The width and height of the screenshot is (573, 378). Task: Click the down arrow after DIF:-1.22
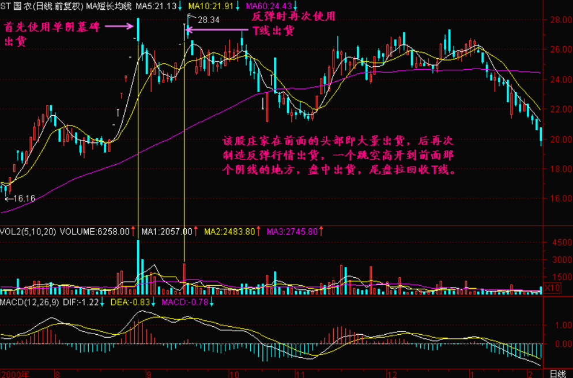point(103,302)
